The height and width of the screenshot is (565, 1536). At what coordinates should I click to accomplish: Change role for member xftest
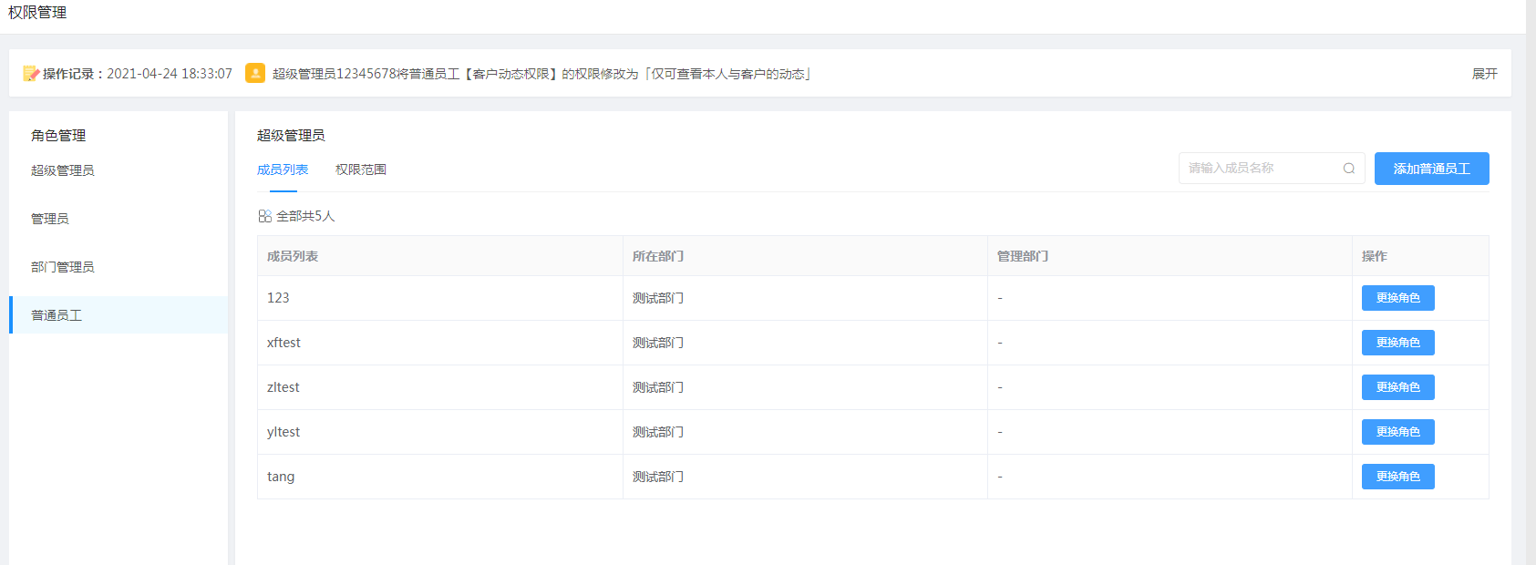[1397, 343]
